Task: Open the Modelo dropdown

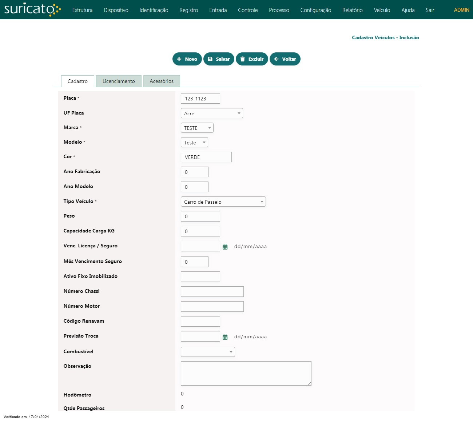Action: [x=194, y=143]
